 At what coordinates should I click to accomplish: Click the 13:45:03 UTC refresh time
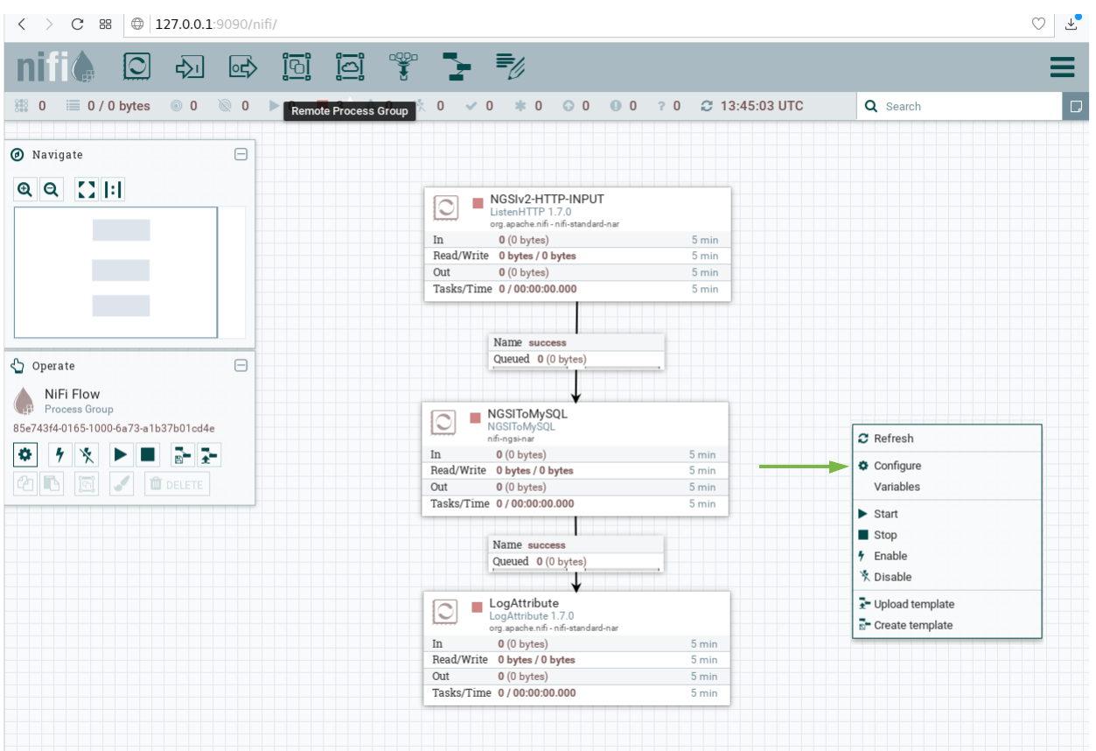752,106
